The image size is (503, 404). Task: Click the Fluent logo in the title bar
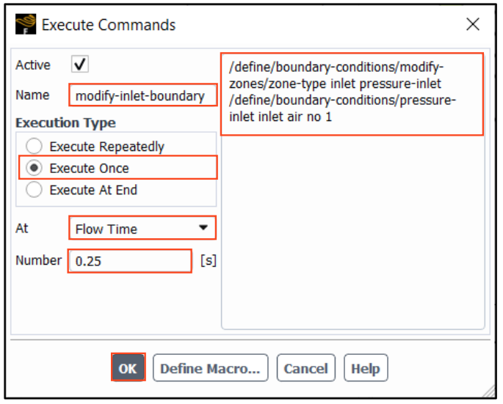tap(25, 24)
